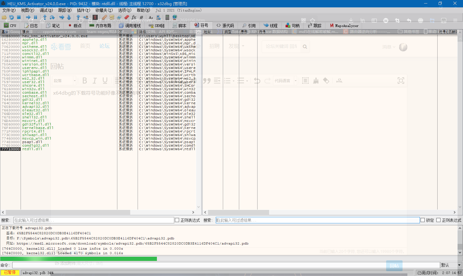
Task: Expand the 默认 command type dropdown
Action: click(451, 265)
